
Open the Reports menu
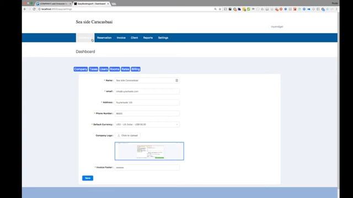148,38
